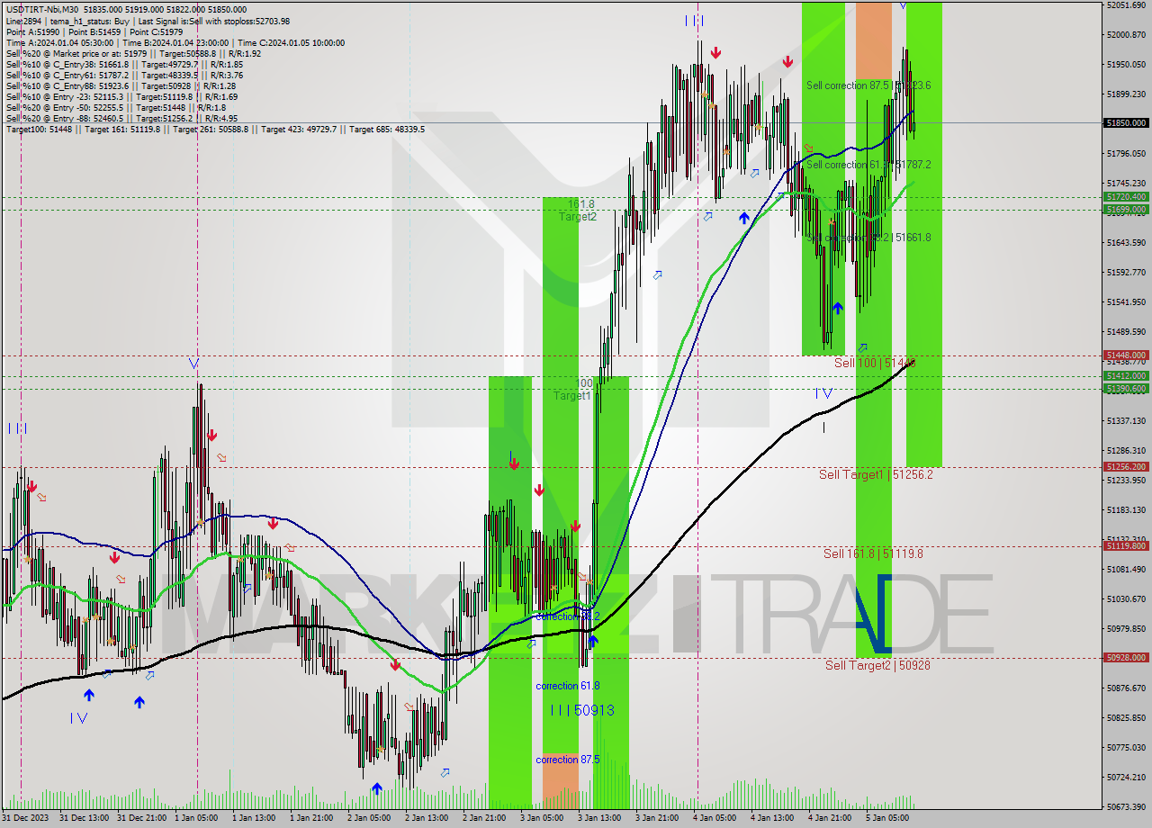
Task: Click the blue correction 61.8 label
Action: point(567,686)
